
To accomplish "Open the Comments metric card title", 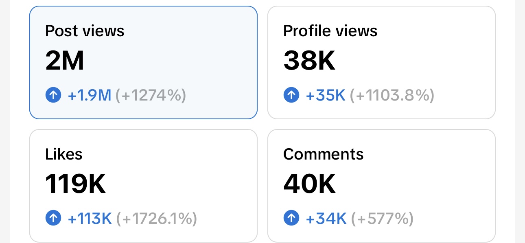I will pyautogui.click(x=323, y=154).
